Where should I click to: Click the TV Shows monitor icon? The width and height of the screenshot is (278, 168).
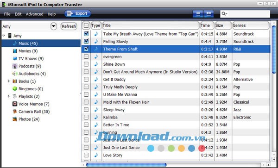(15, 59)
